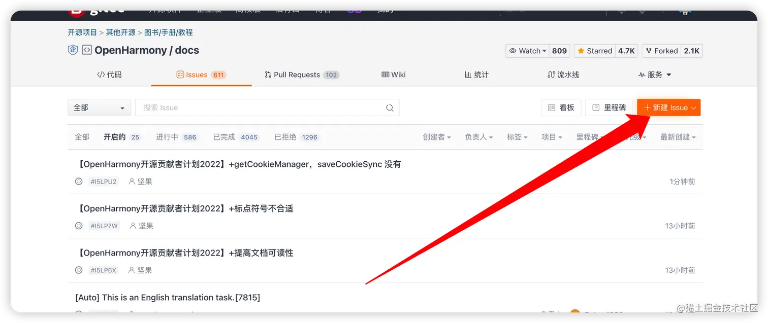The width and height of the screenshot is (768, 323).
Task: Click the Forked button
Action: pyautogui.click(x=661, y=51)
